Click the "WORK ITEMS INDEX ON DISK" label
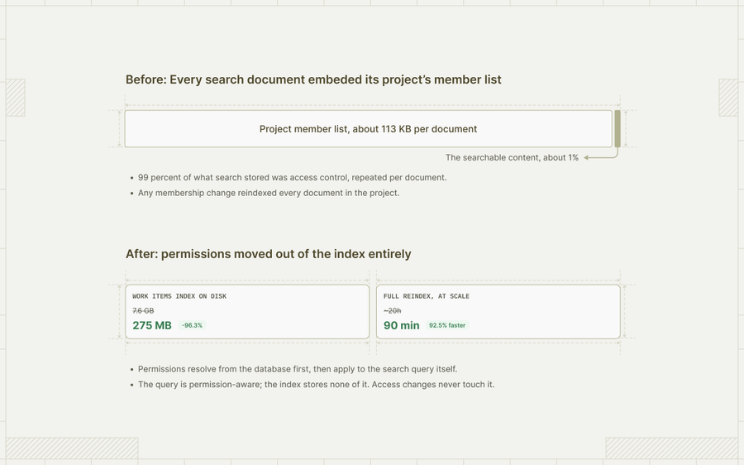 click(179, 296)
